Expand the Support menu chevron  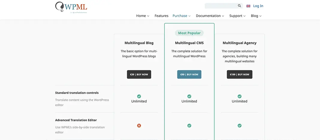click(x=244, y=16)
